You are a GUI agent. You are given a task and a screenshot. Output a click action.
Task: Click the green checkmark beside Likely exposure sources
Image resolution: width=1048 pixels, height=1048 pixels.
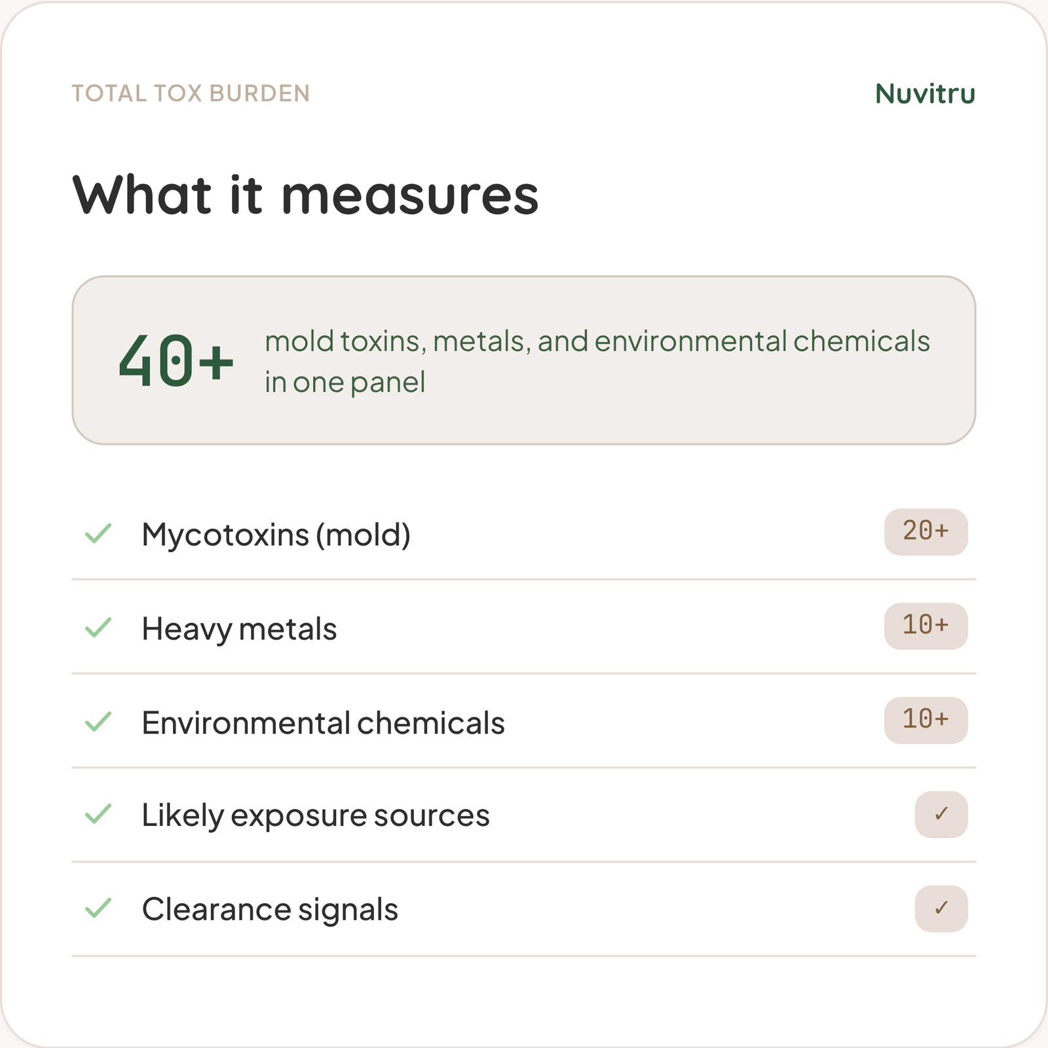98,814
